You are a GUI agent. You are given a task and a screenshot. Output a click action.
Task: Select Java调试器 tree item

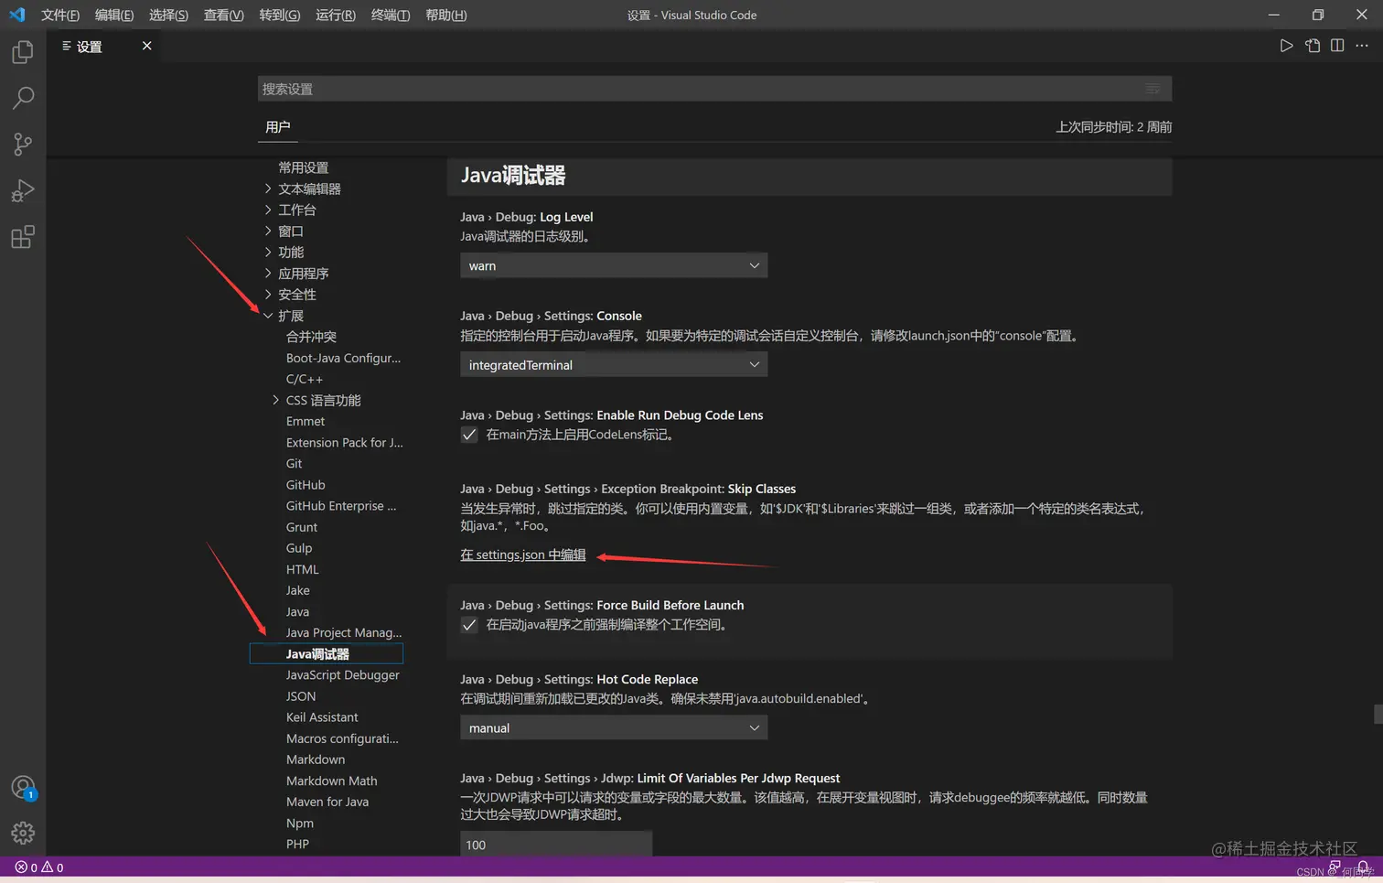pos(326,653)
